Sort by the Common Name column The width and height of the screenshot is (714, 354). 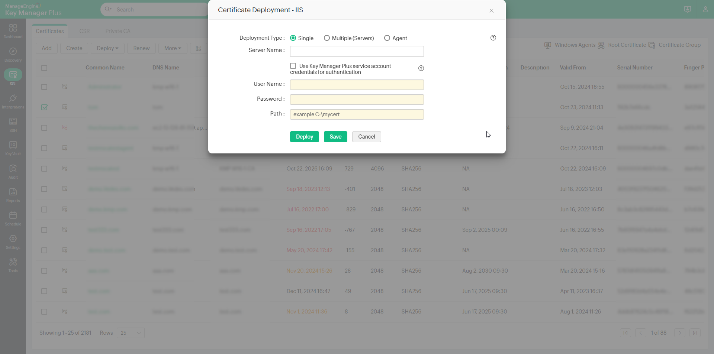pyautogui.click(x=105, y=68)
